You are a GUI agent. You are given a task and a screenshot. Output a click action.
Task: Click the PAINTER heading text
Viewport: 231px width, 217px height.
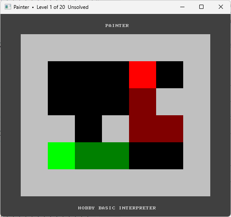click(117, 26)
